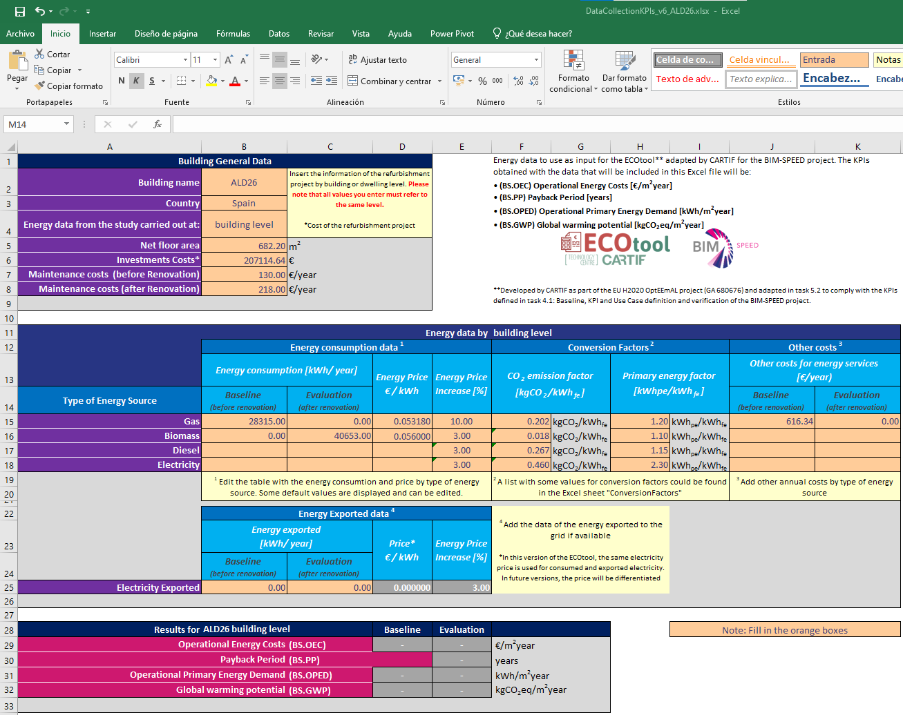
Task: Apply the thousands separator style (000)
Action: (497, 81)
